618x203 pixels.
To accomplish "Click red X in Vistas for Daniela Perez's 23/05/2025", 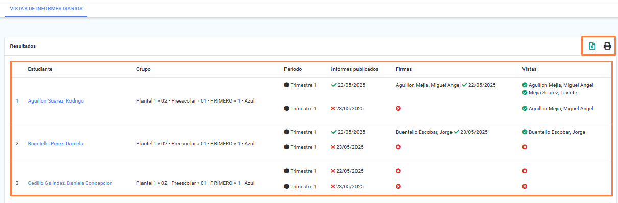I will click(525, 147).
